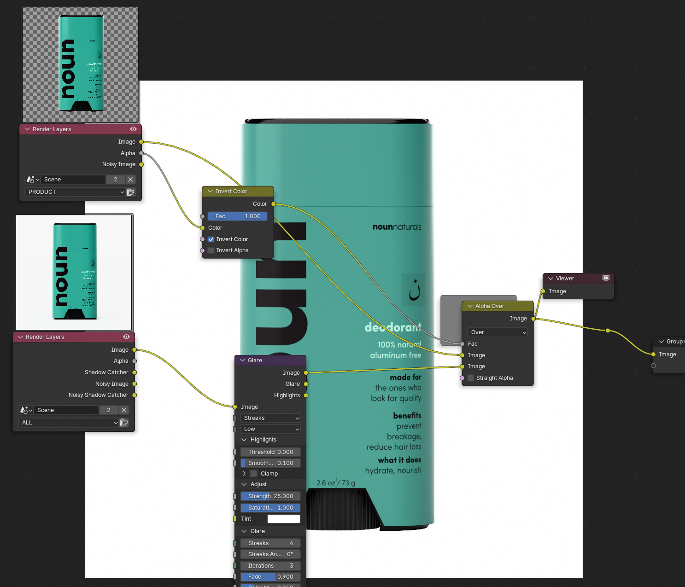Toggle preview on the PRODUCT Render Layers node
Viewport: 685px width, 587px height.
coord(133,129)
